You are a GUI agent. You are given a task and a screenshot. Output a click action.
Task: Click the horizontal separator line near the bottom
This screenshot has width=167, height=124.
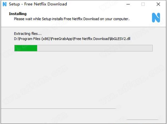click(x=58, y=108)
